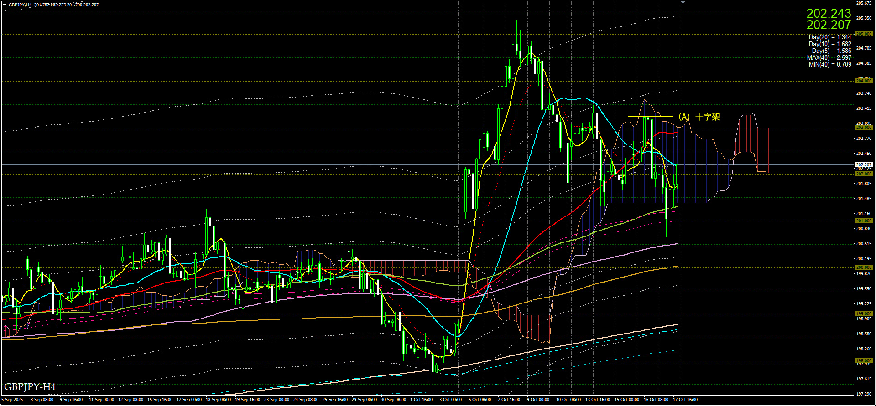Select the yellow (A) 十字架 text annotation
Image resolution: width=876 pixels, height=406 pixels.
point(699,117)
